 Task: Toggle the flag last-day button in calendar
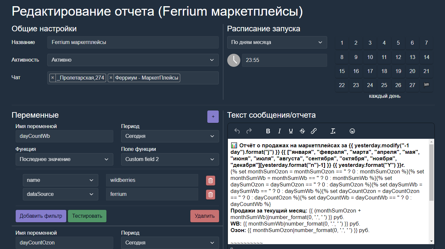click(x=426, y=85)
